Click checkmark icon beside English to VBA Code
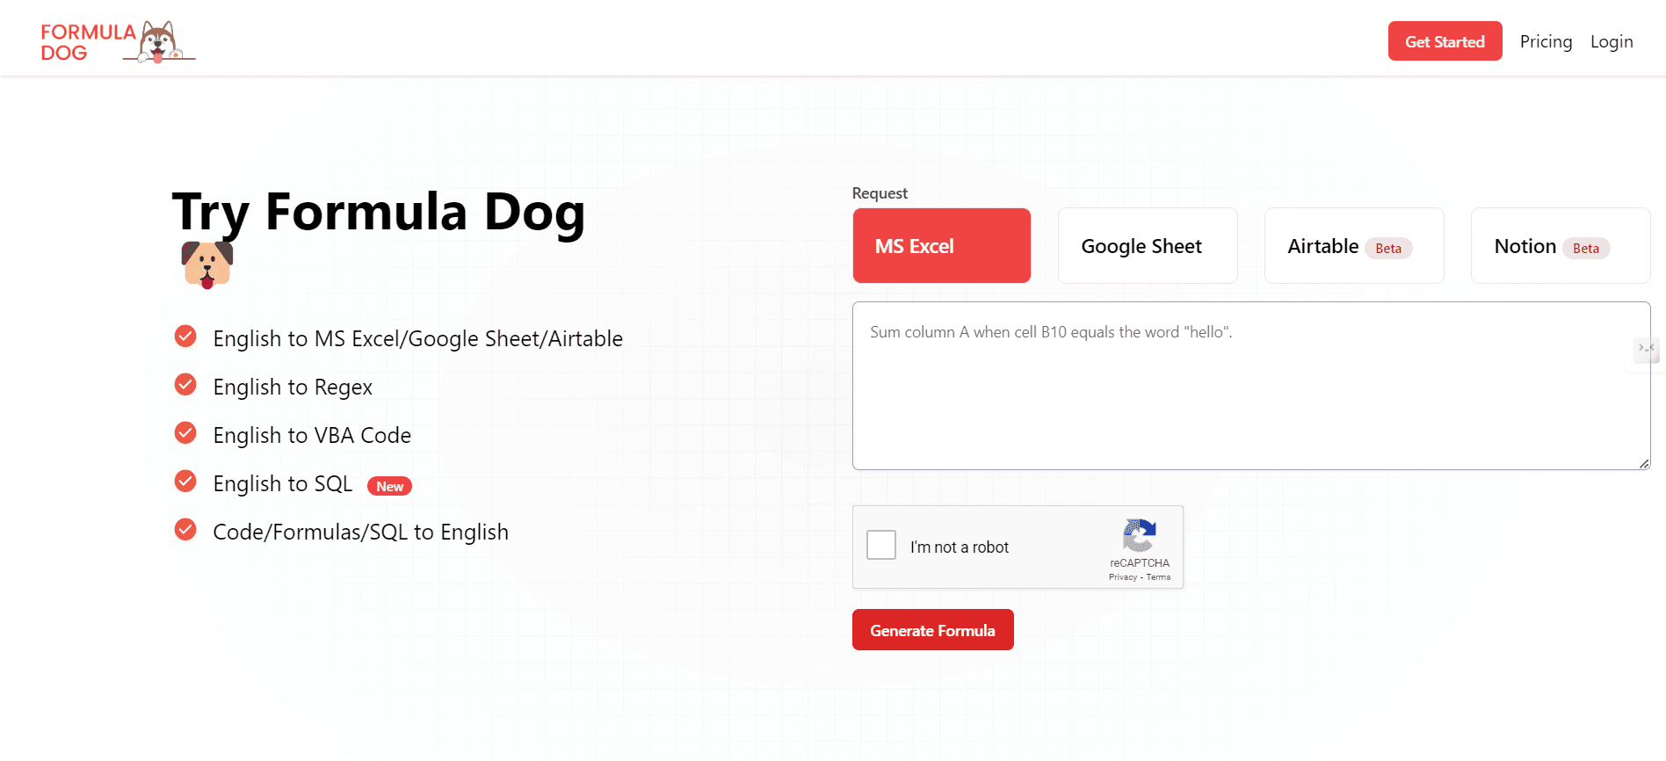 (185, 433)
